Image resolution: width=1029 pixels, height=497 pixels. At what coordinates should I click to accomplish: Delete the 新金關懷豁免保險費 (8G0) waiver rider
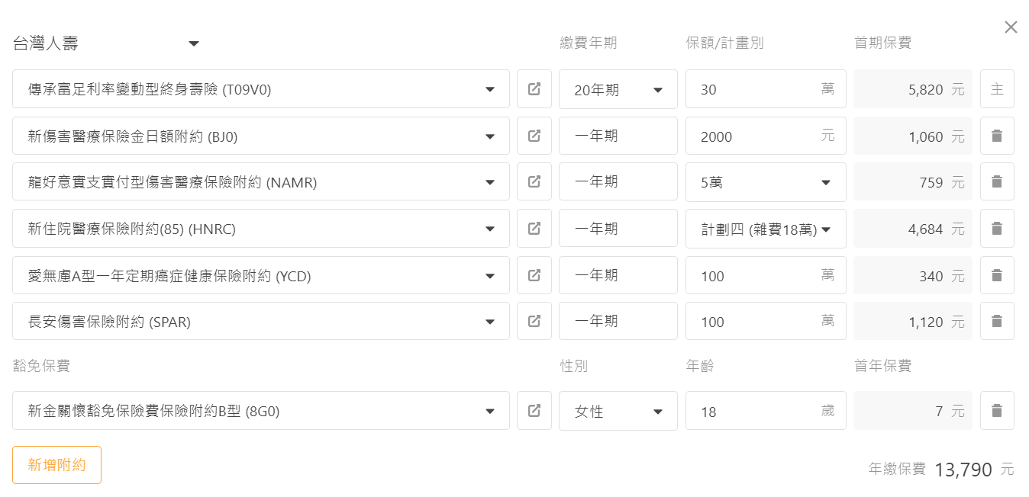click(997, 411)
